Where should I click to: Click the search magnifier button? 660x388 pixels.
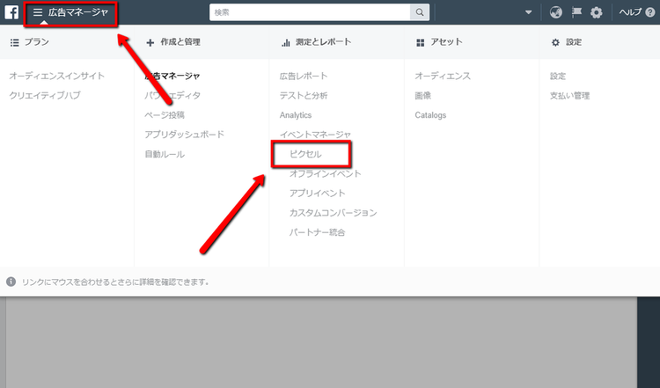click(420, 12)
